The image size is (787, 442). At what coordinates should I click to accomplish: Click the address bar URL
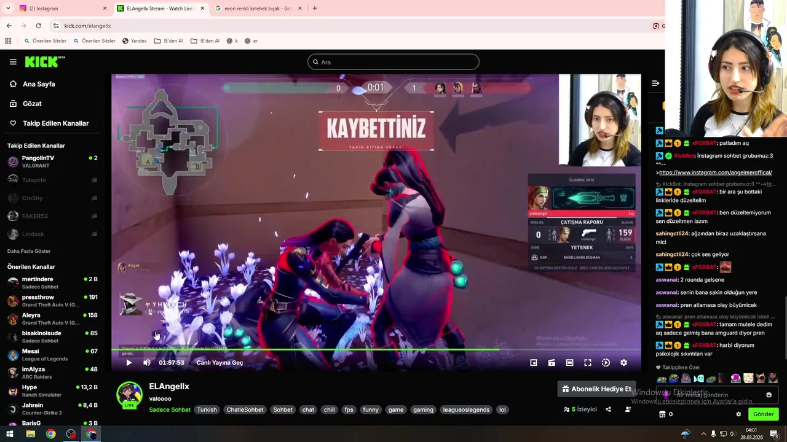click(x=87, y=26)
